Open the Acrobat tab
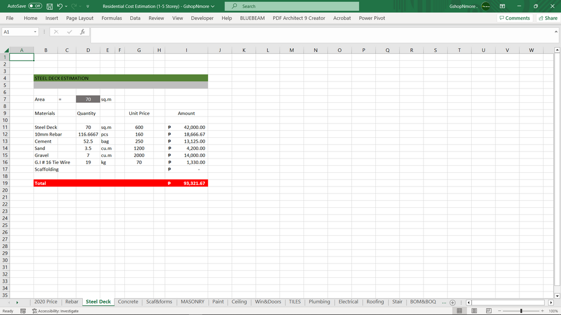 342,18
